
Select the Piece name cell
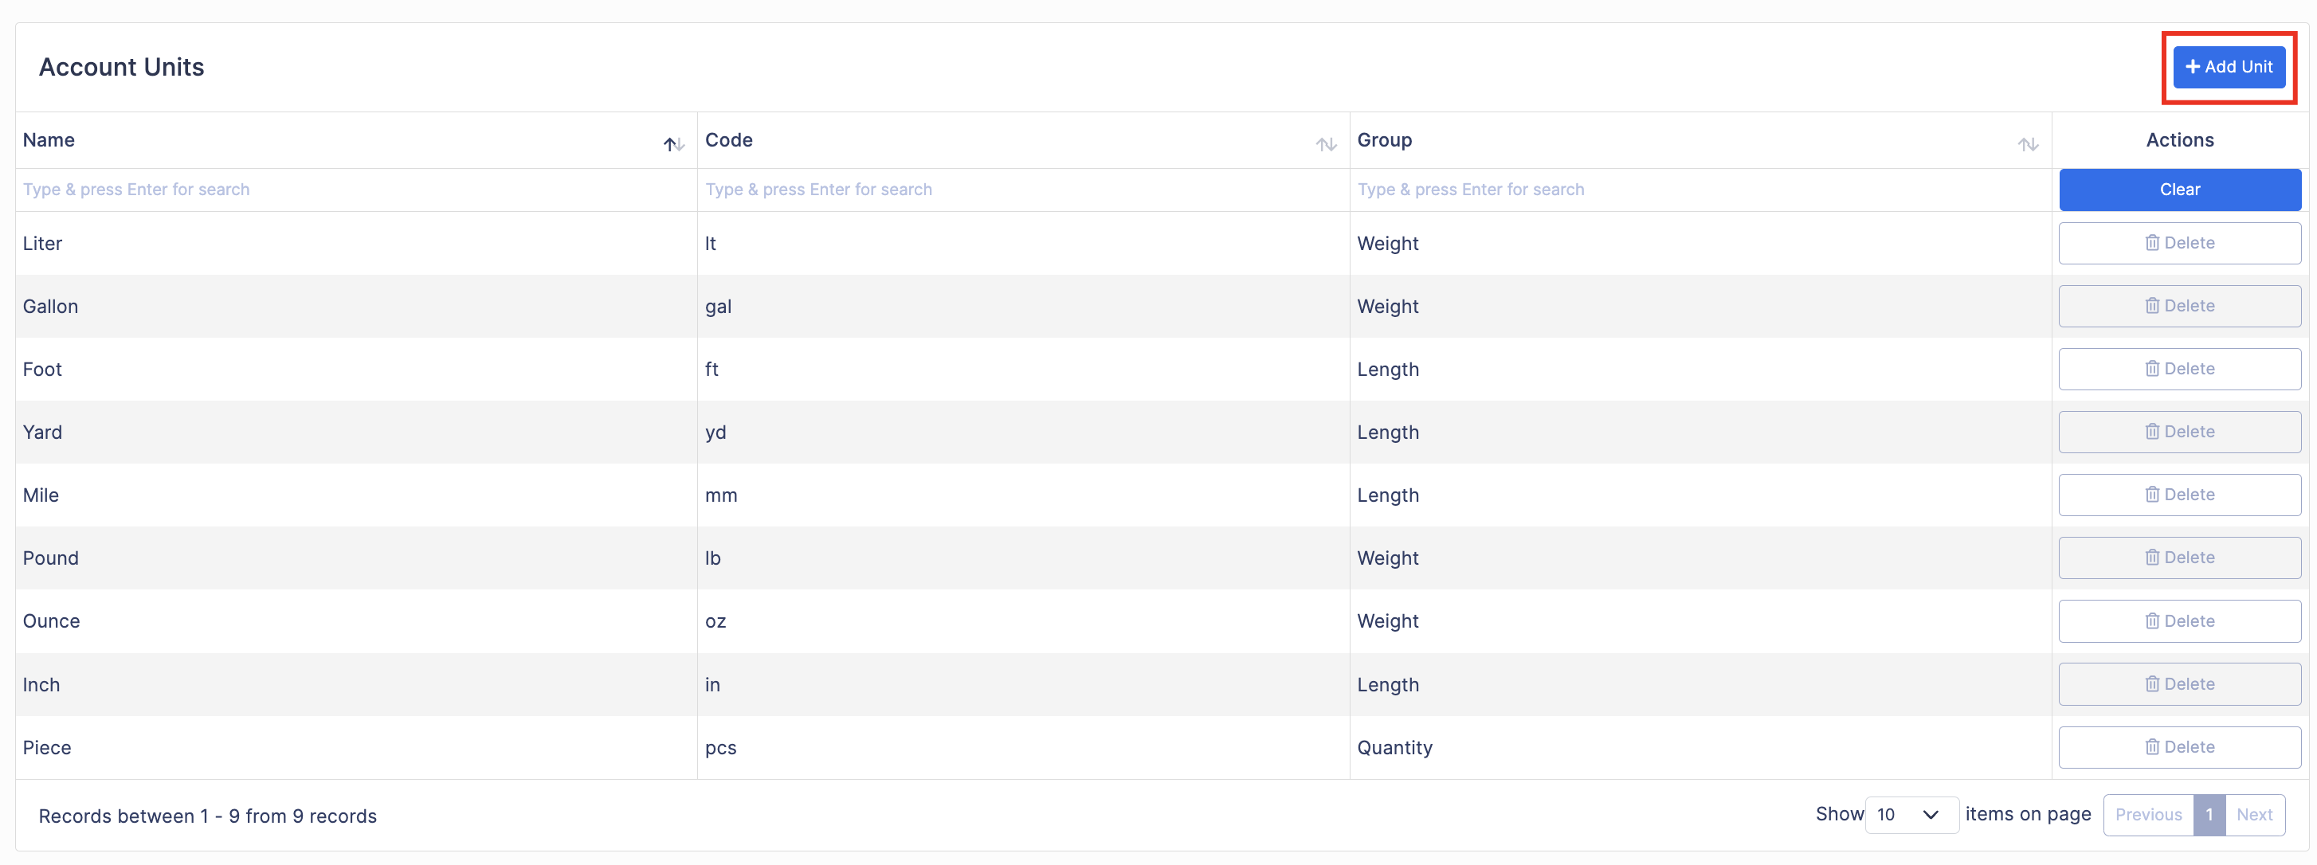(356, 748)
